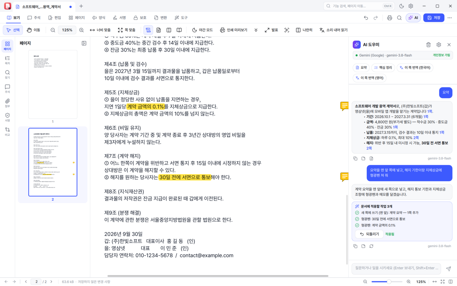Screen dimensions: 457x286
Task: Select the 이동 hand tool
Action: click(33, 30)
